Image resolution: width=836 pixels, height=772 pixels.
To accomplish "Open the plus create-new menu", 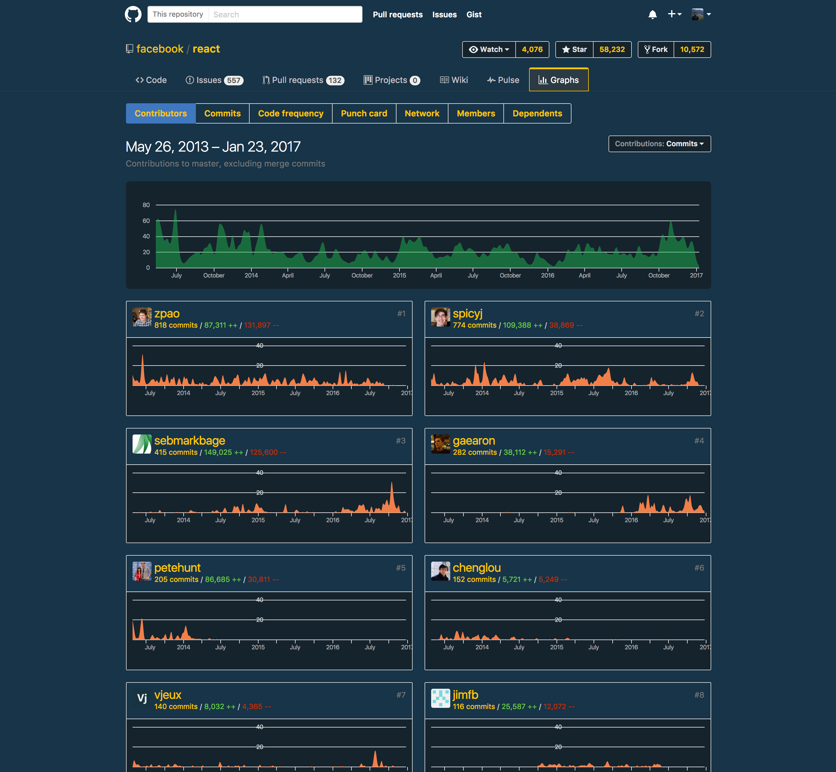I will 674,14.
